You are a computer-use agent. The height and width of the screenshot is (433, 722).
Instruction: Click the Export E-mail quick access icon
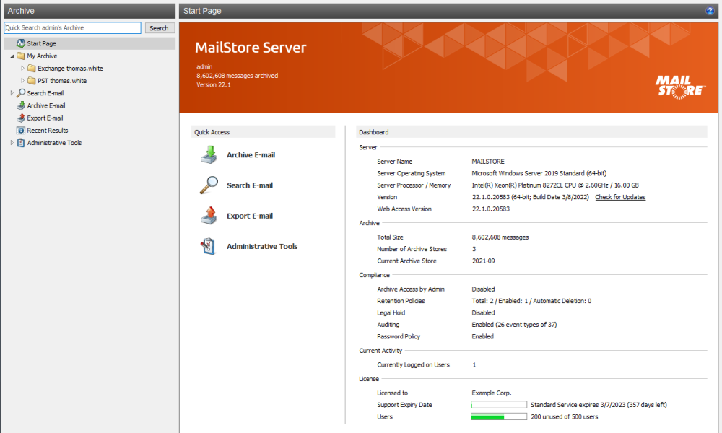pos(209,216)
